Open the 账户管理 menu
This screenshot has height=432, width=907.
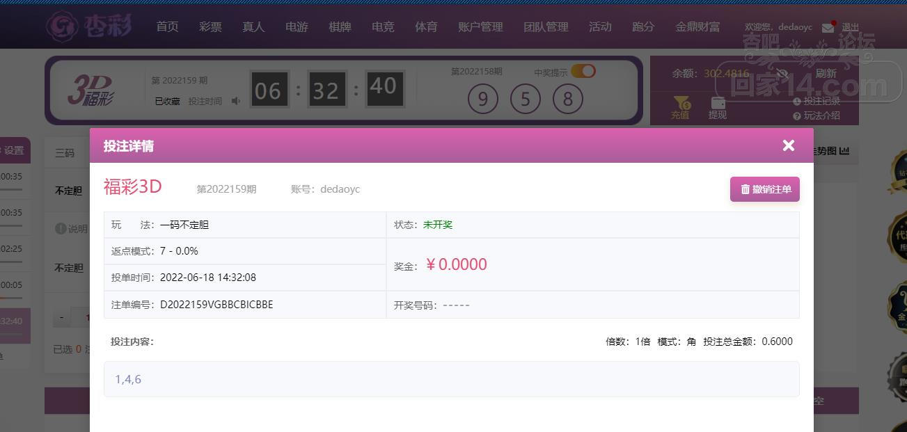[480, 27]
